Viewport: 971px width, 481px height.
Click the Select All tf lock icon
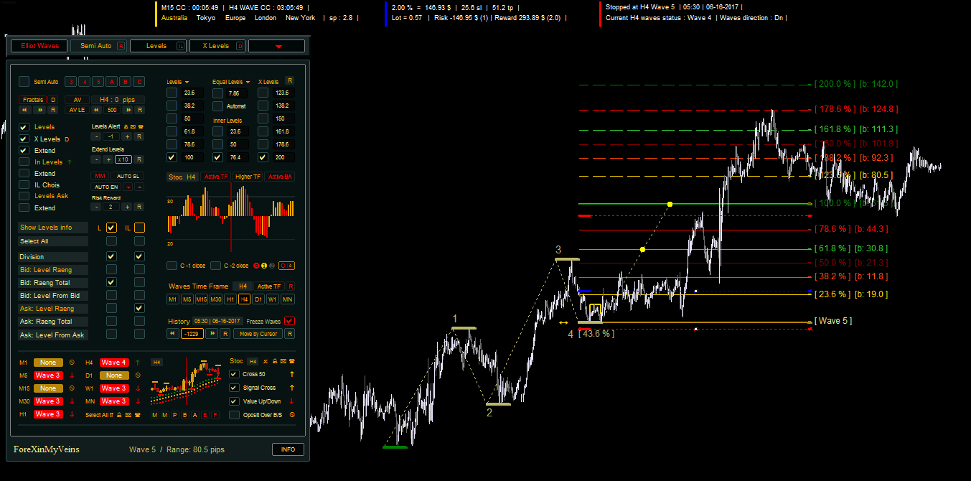(x=119, y=415)
